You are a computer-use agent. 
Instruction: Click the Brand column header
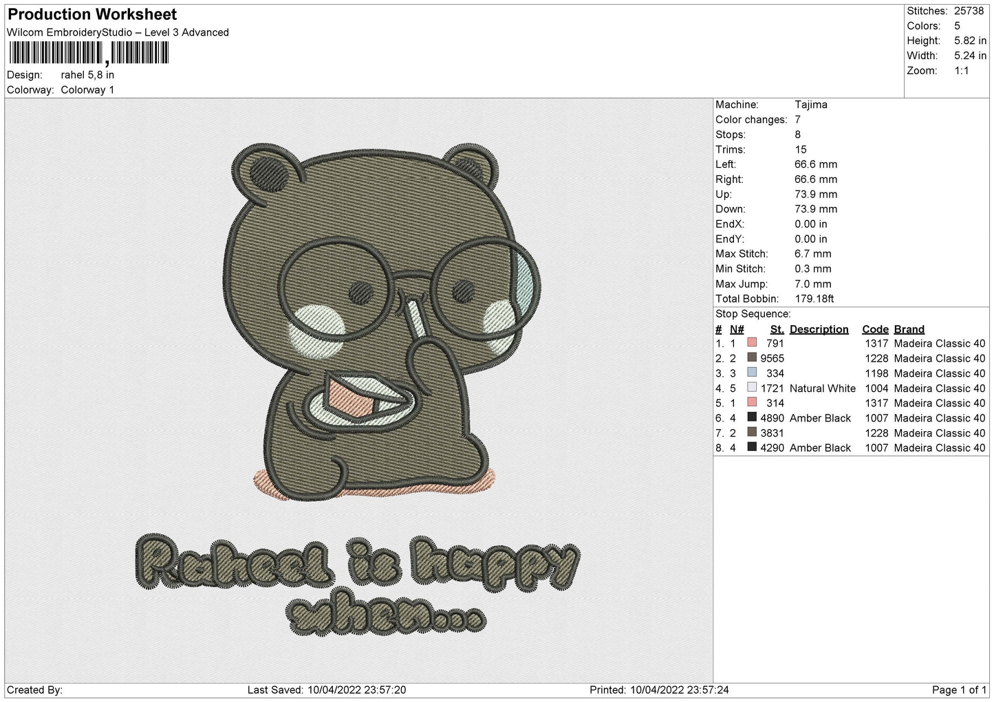pos(909,329)
